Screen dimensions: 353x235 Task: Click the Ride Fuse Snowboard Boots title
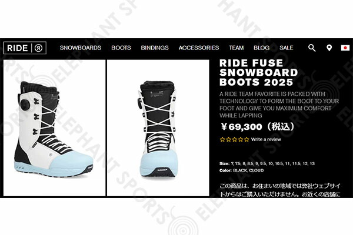click(259, 72)
